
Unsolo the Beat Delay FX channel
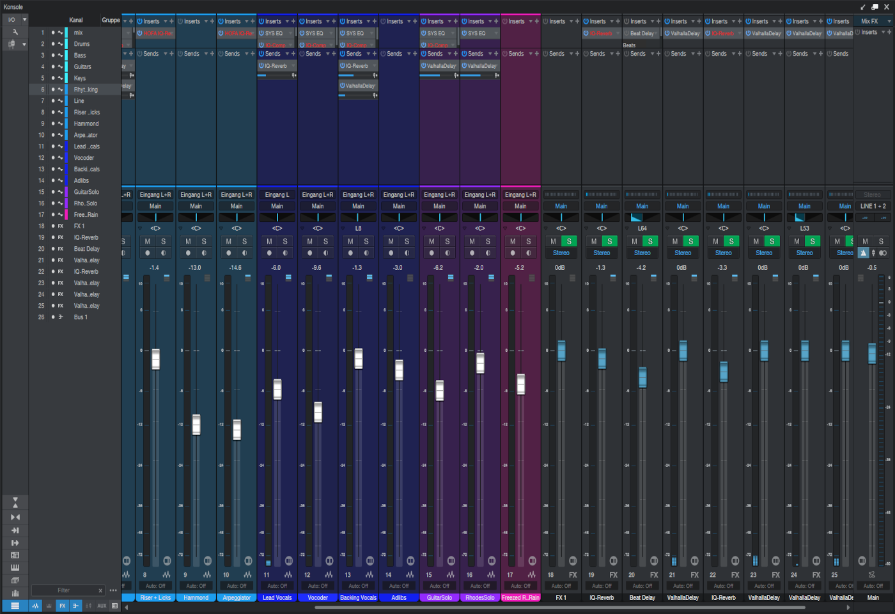(650, 241)
